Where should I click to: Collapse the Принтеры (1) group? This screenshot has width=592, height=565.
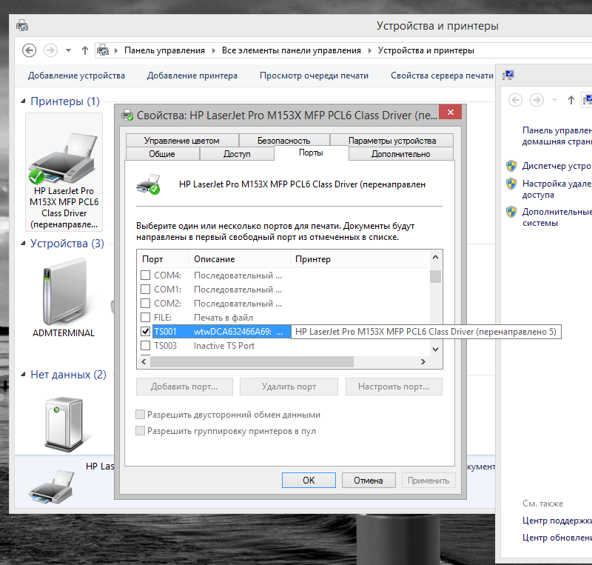pos(23,101)
